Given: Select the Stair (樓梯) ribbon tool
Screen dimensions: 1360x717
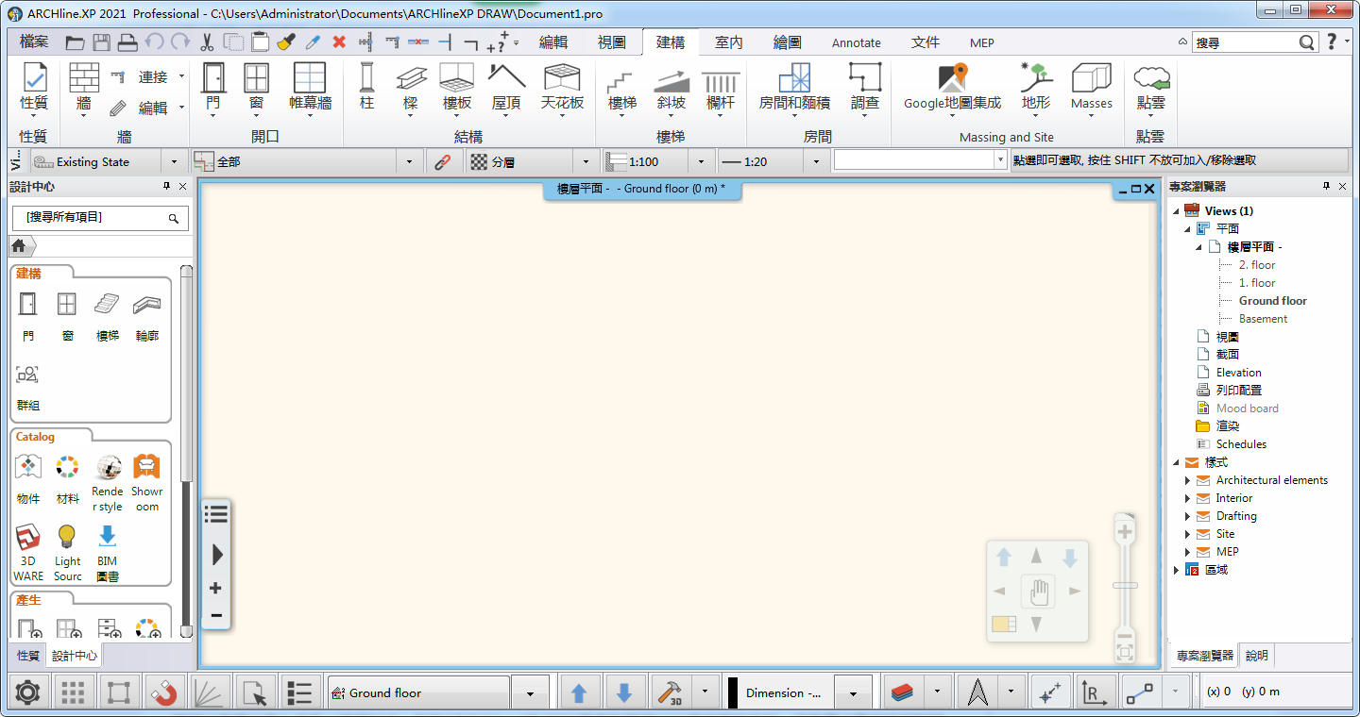Looking at the screenshot, I should point(621,91).
